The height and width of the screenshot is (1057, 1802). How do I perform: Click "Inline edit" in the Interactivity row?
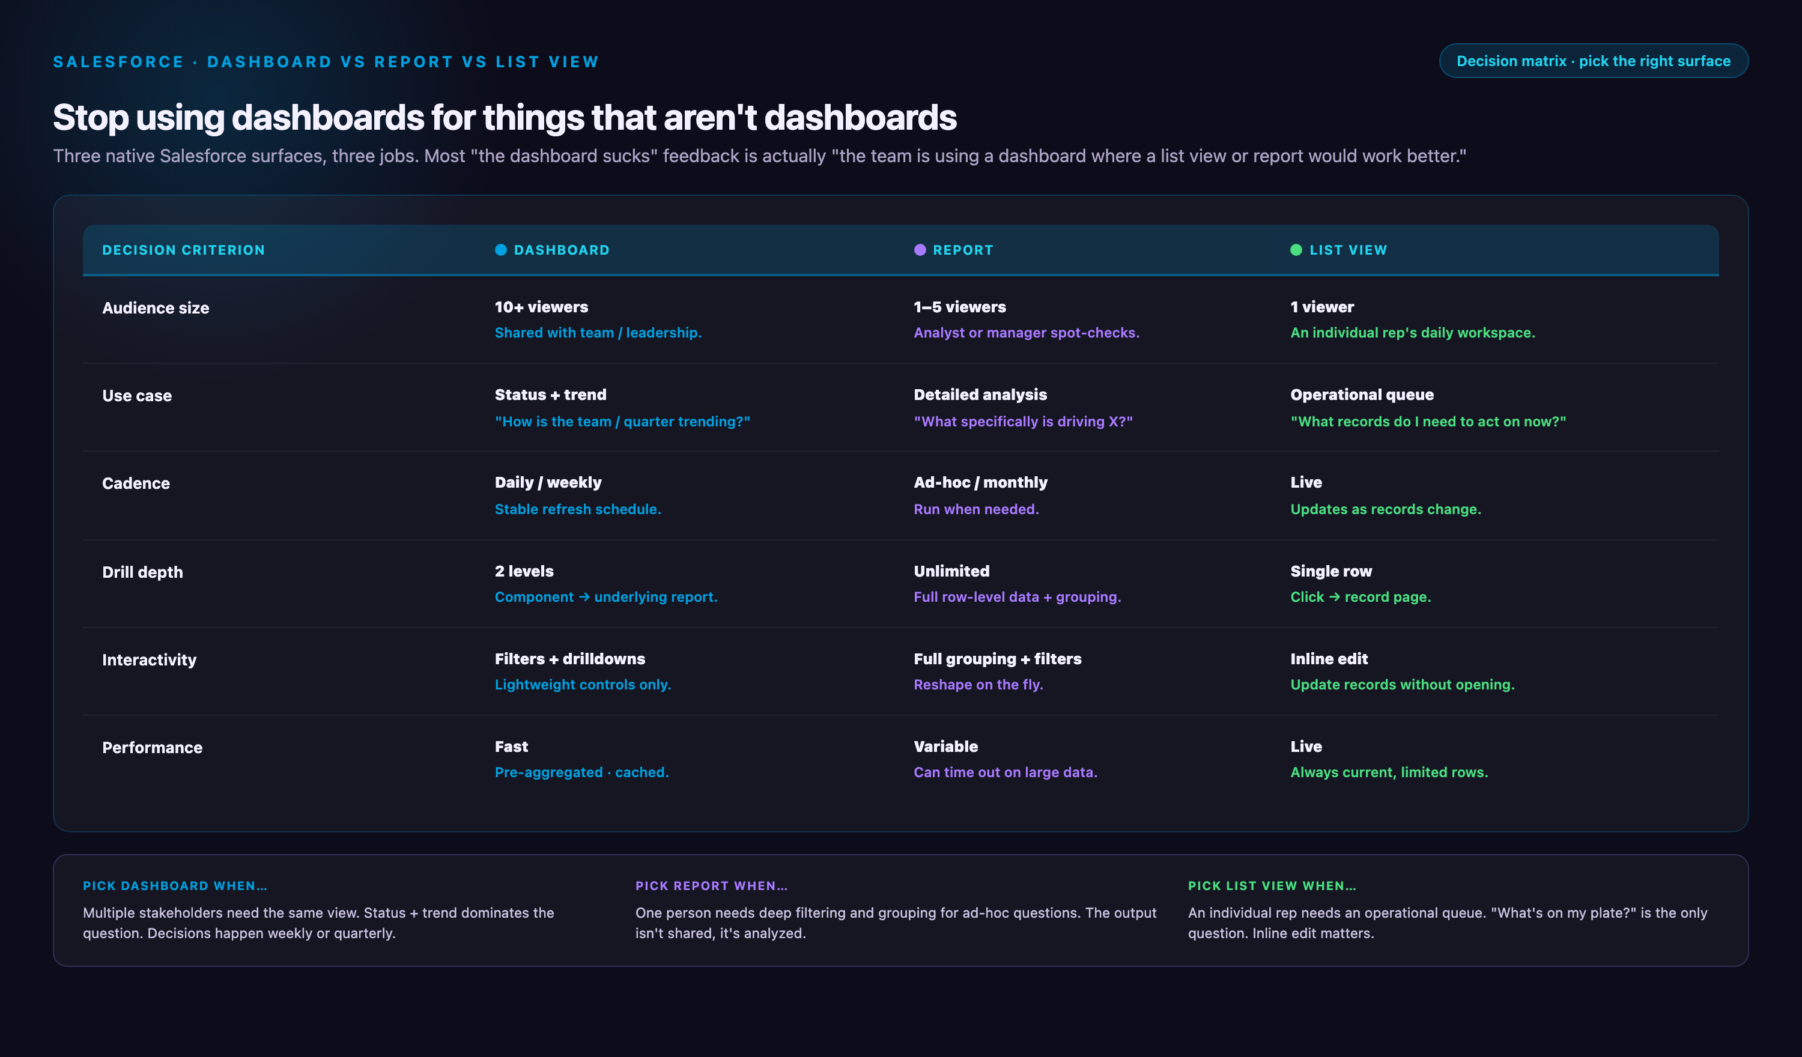1329,659
